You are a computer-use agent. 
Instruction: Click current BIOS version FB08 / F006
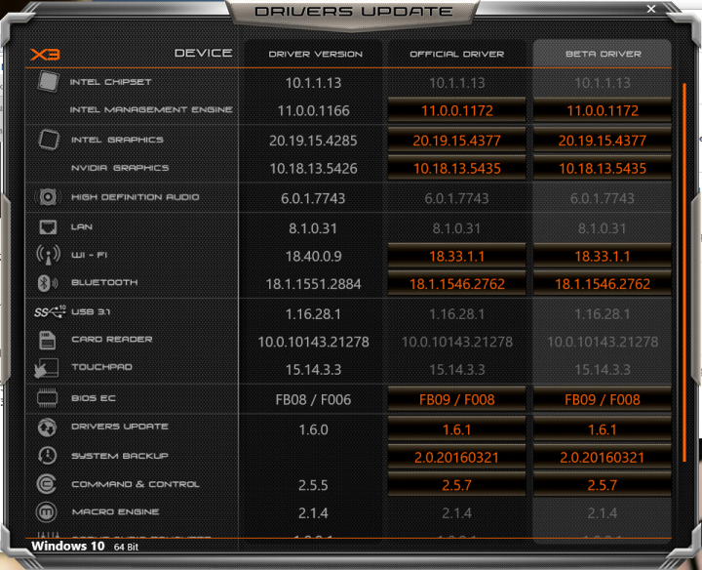(x=313, y=399)
